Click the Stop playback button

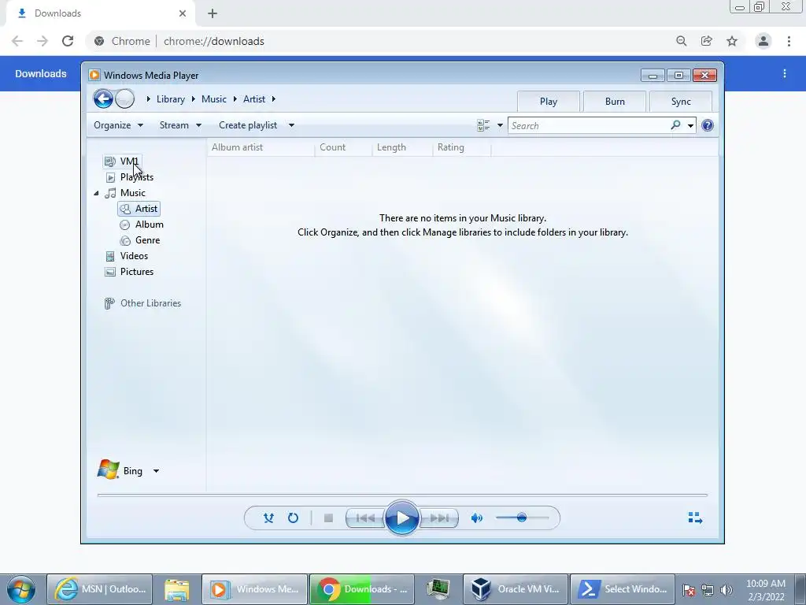328,518
